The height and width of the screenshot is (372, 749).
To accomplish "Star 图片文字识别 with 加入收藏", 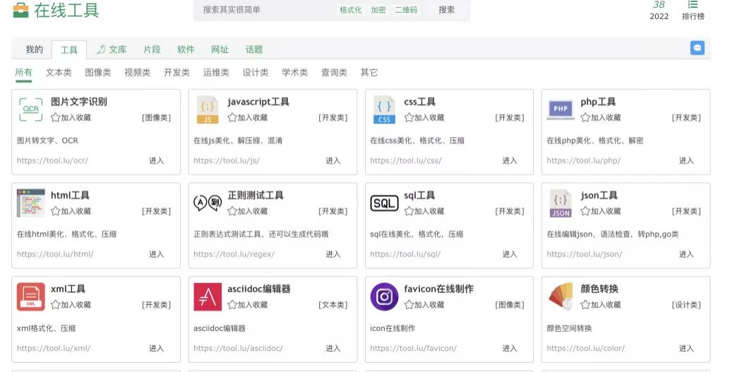I will coord(71,117).
